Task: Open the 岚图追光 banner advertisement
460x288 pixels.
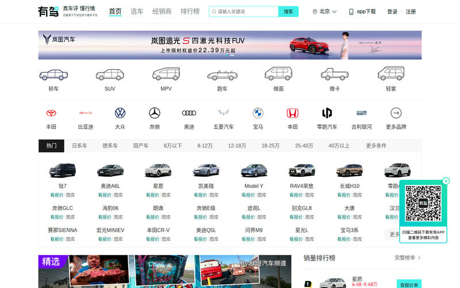Action: pyautogui.click(x=230, y=45)
